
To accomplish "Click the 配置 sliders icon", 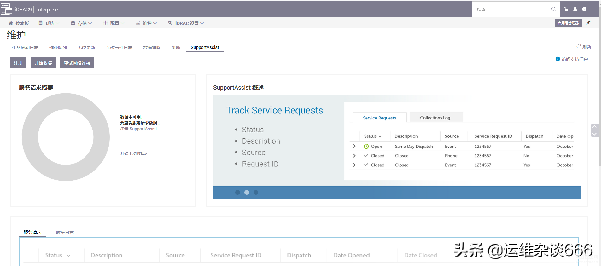I will [105, 23].
